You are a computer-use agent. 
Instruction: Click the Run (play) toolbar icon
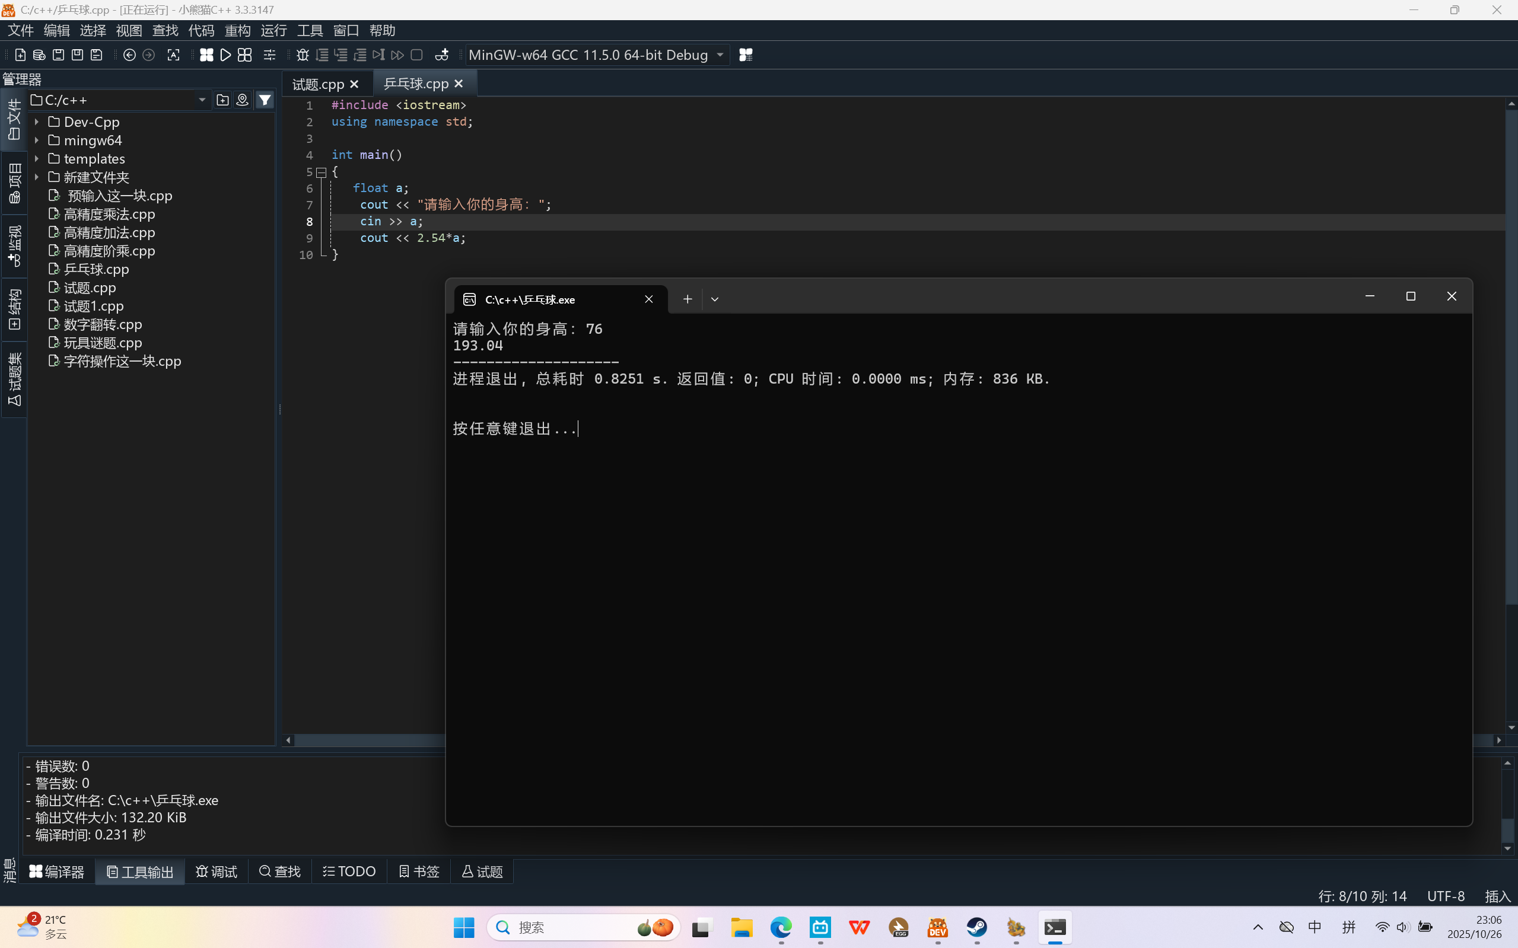click(225, 55)
